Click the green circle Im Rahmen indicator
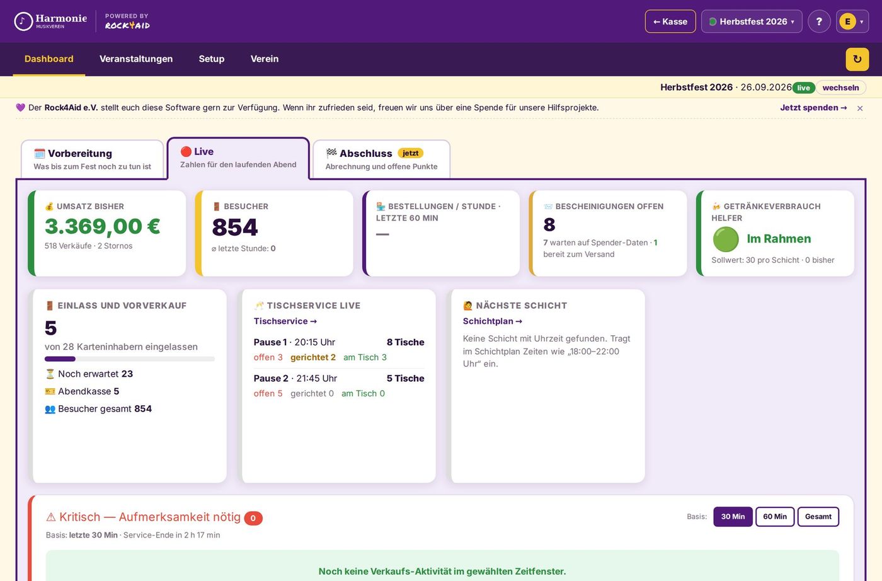Viewport: 882px width, 581px height. pos(726,239)
